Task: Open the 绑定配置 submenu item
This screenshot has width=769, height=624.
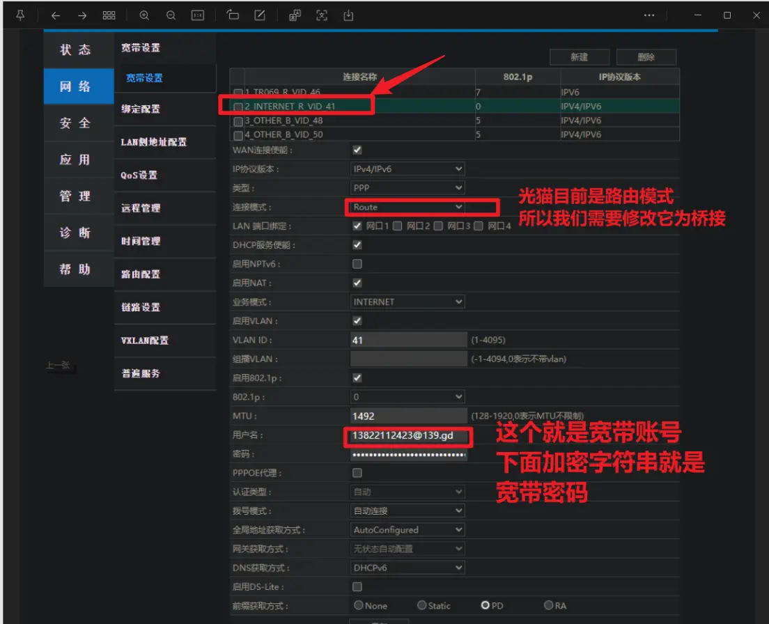Action: tap(141, 109)
